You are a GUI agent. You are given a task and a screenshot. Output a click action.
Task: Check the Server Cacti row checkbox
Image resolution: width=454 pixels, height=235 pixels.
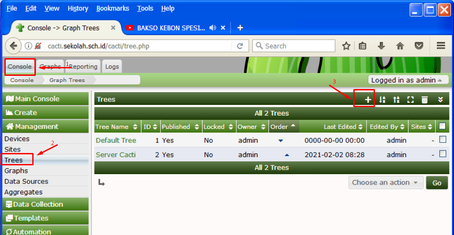pyautogui.click(x=443, y=154)
